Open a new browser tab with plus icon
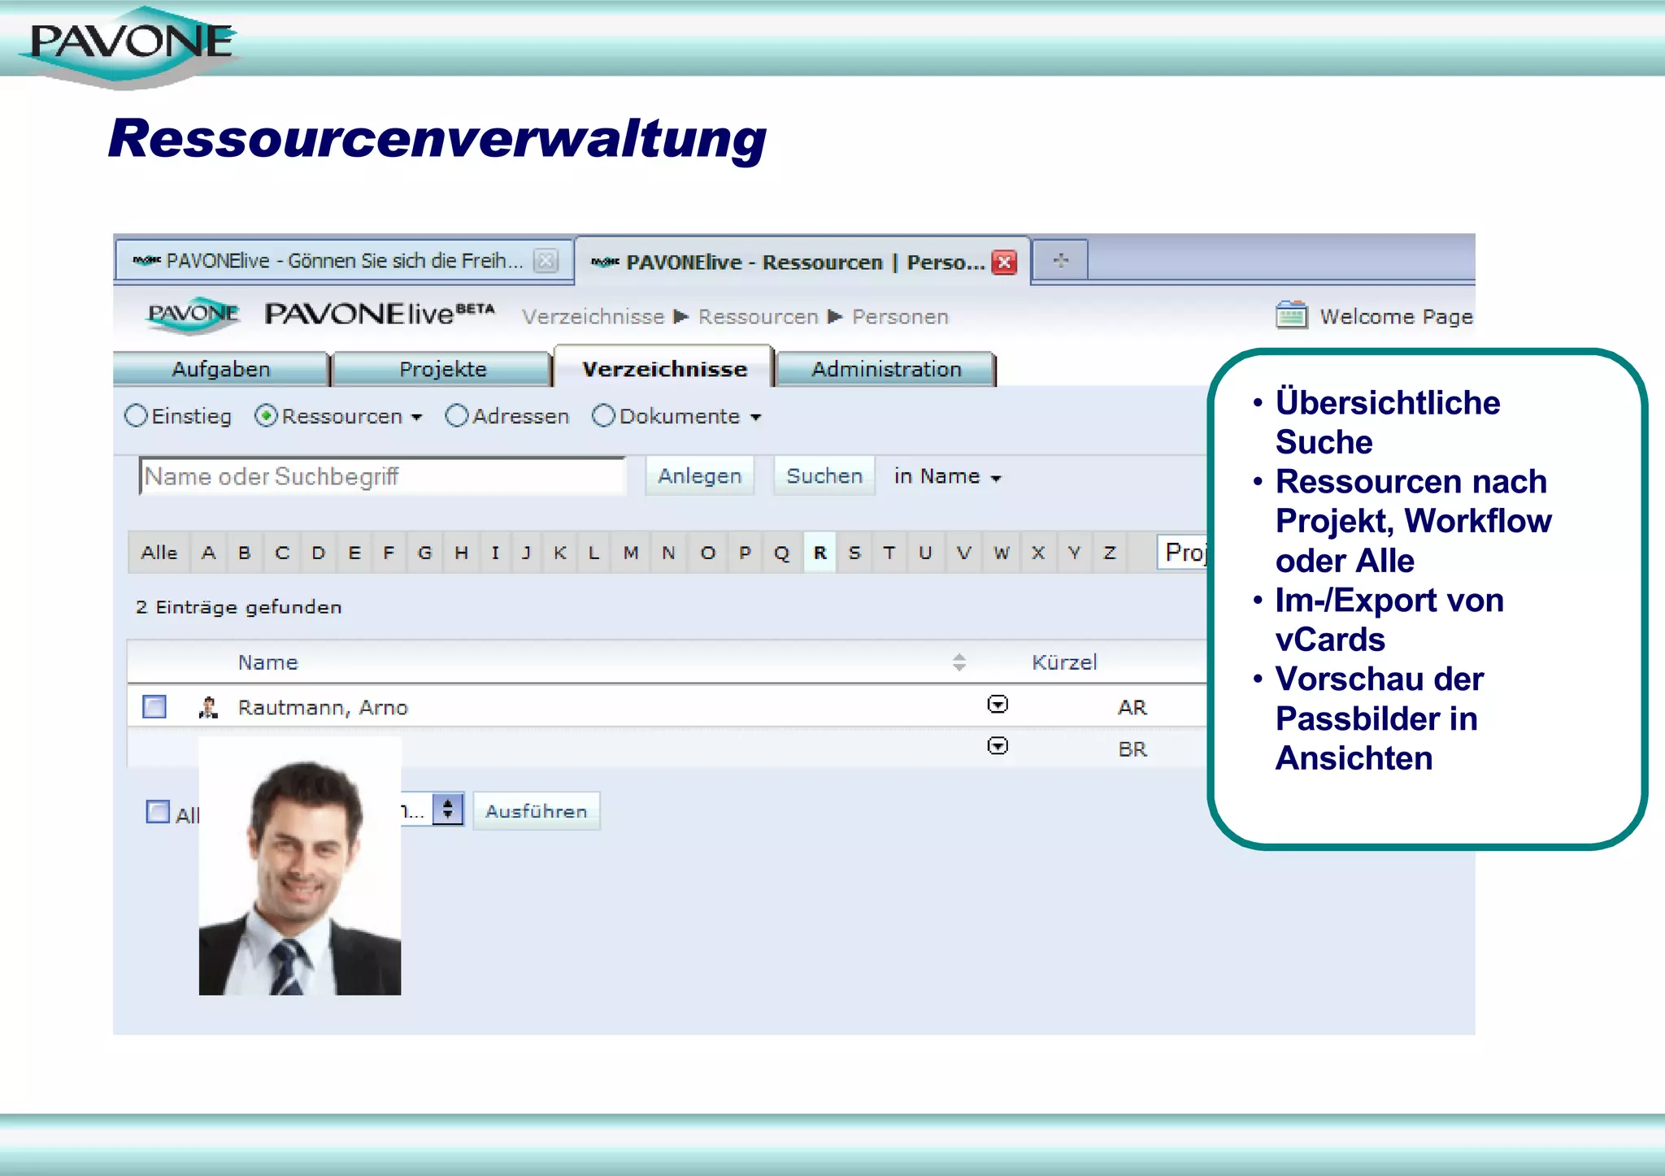 click(1060, 261)
